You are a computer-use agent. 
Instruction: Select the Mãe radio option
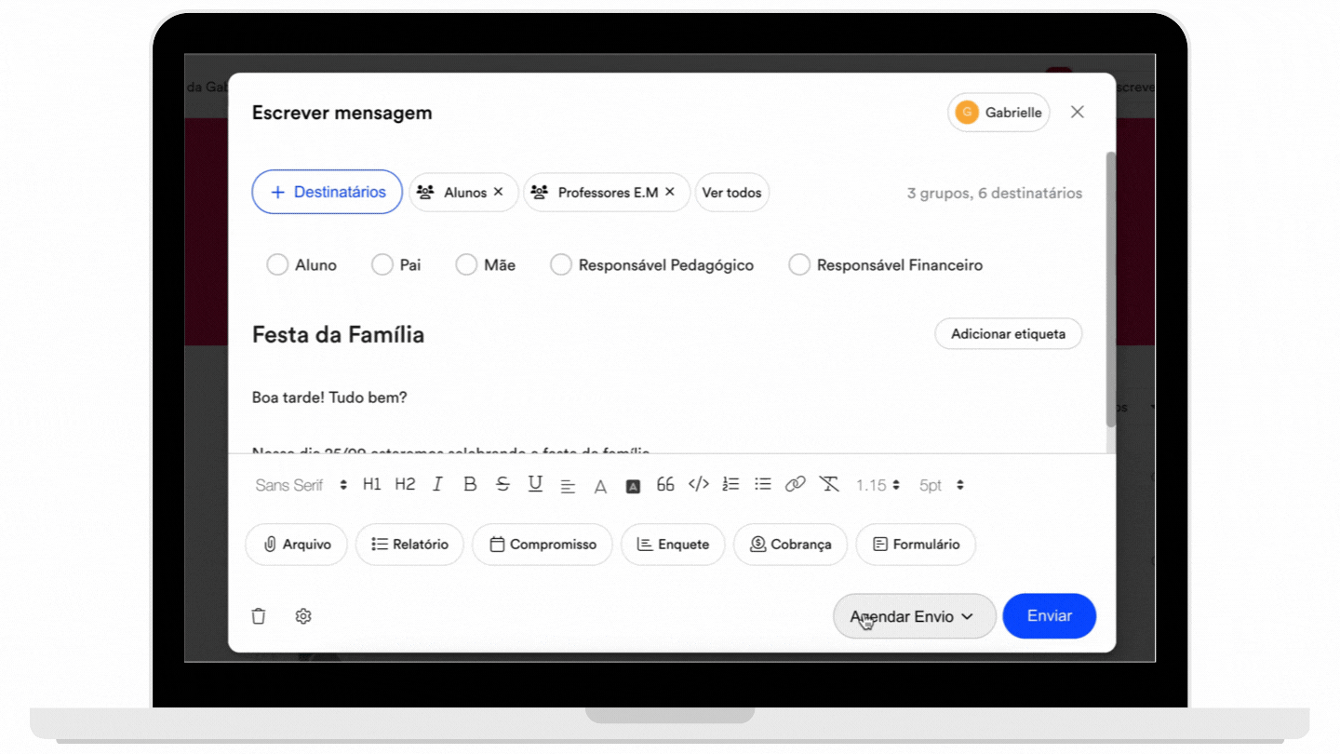click(466, 265)
